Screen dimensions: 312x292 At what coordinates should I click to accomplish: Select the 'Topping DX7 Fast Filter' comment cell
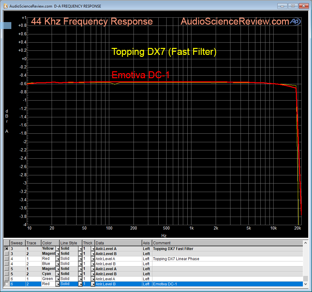click(227, 249)
